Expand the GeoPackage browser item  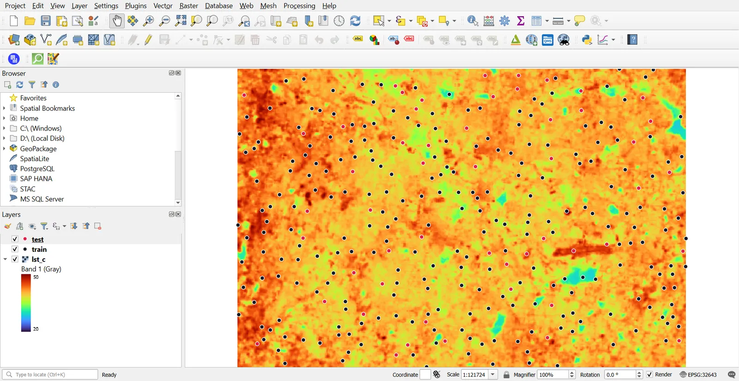(4, 149)
